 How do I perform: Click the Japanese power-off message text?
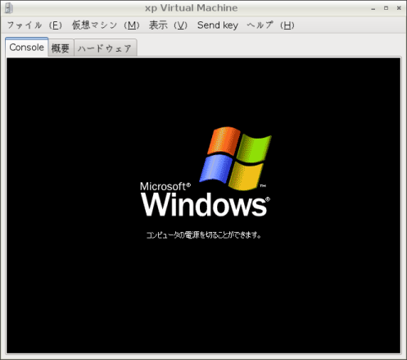(204, 235)
